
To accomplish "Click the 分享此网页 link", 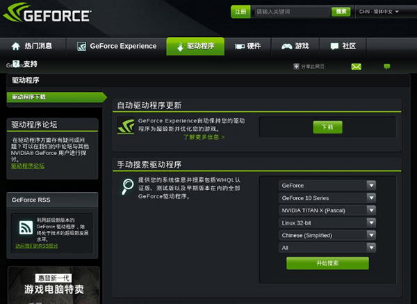I will click(313, 66).
